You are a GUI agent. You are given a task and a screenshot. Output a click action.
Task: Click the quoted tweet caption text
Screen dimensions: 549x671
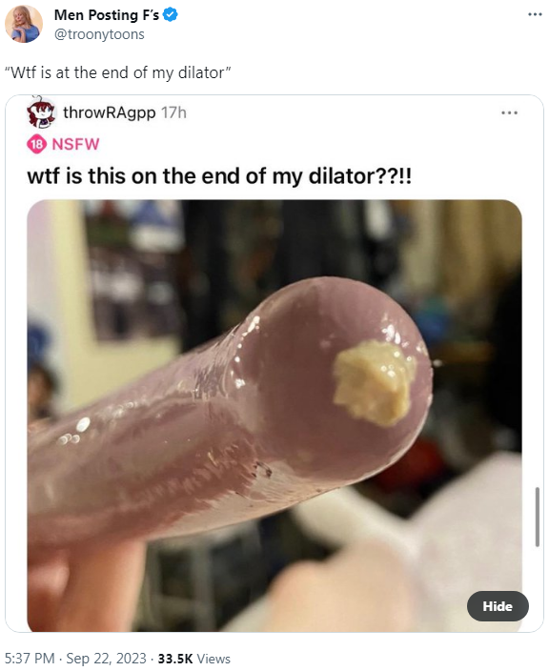(117, 72)
